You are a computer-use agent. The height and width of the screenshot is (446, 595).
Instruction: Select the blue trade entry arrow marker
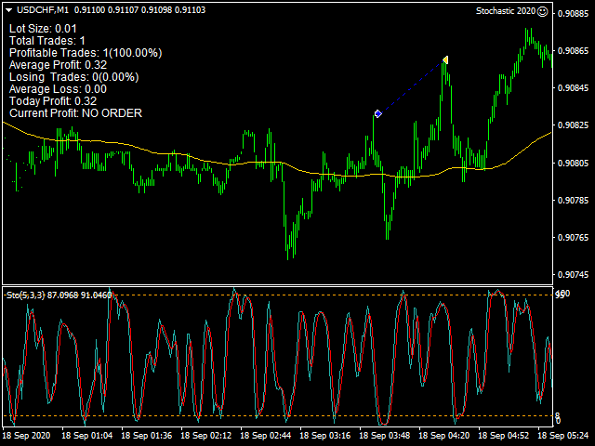tap(378, 113)
